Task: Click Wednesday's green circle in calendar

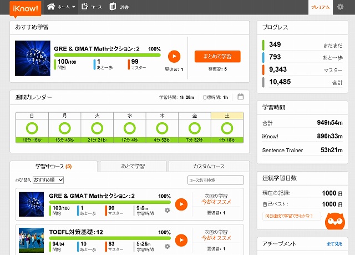Action: (x=129, y=128)
